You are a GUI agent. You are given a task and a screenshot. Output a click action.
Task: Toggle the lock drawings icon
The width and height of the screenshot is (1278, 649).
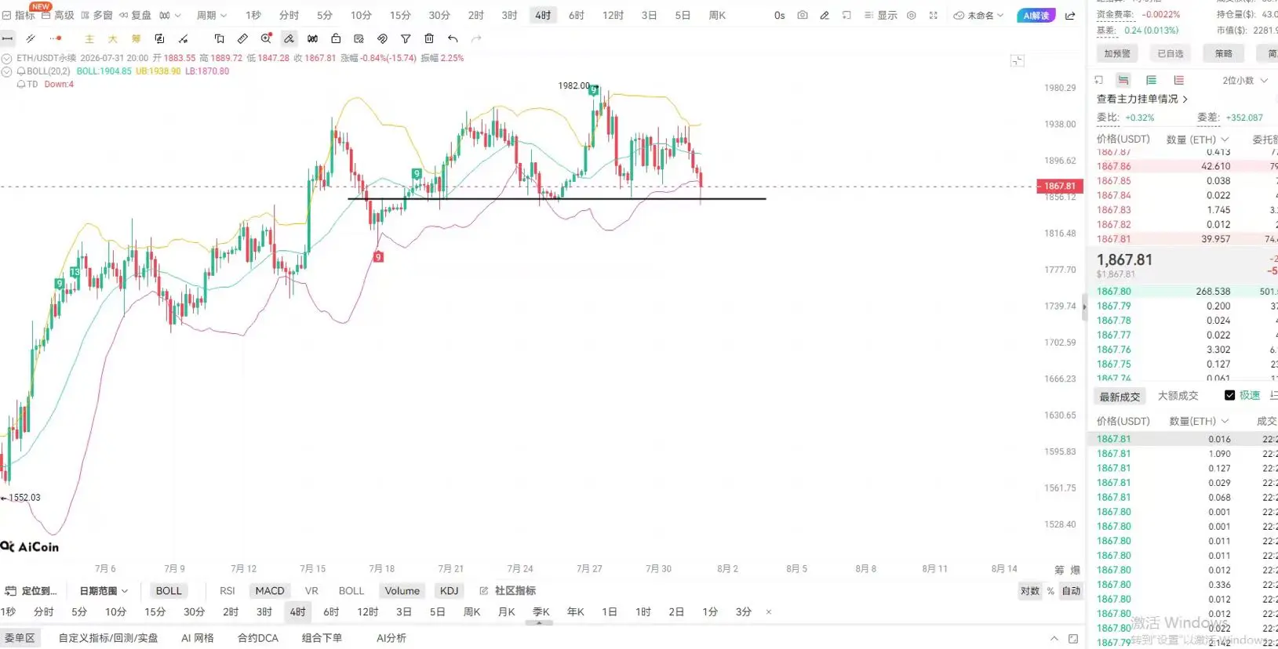336,38
